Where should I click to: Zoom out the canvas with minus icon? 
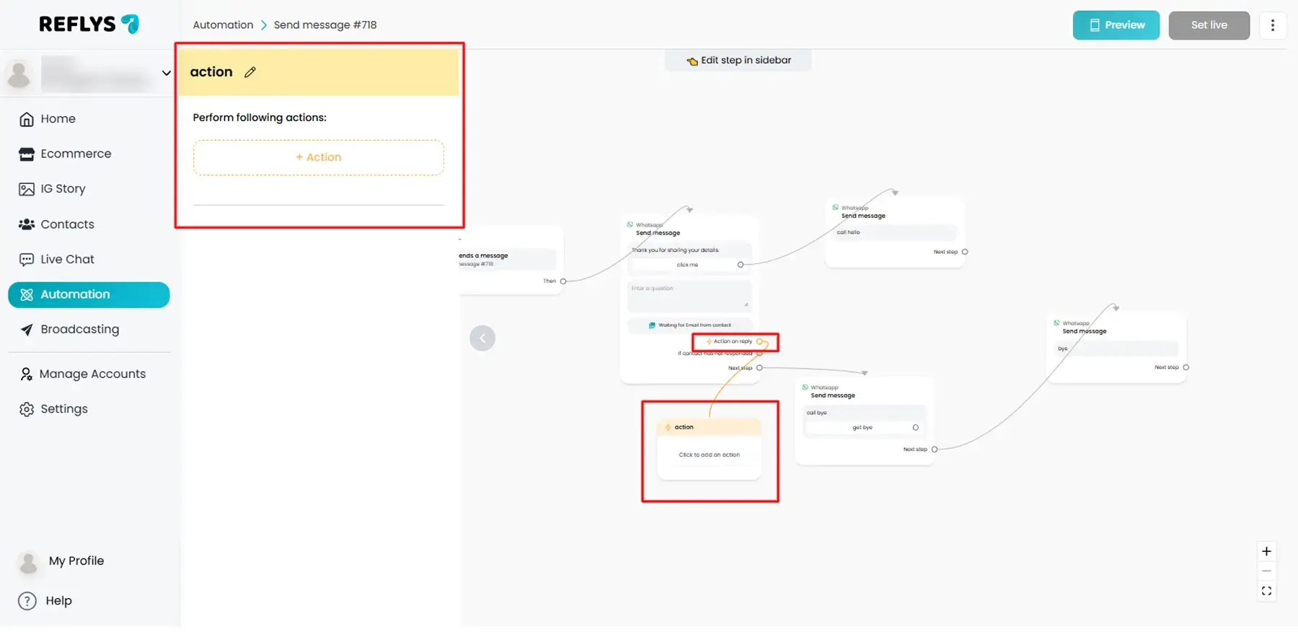click(1266, 571)
